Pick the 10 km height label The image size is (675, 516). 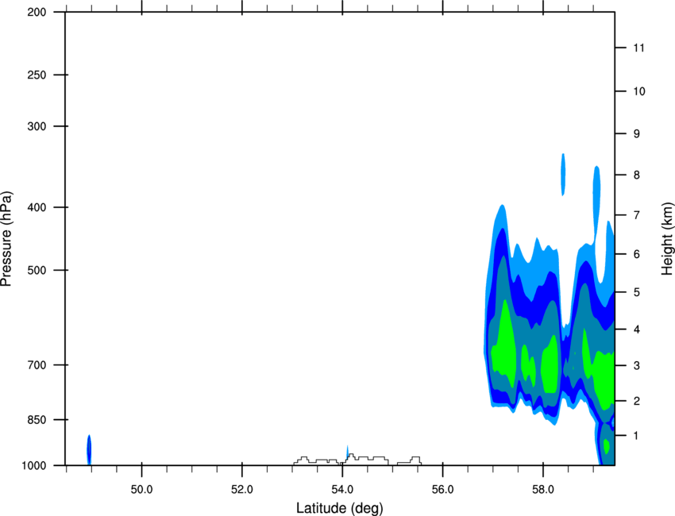tap(639, 91)
